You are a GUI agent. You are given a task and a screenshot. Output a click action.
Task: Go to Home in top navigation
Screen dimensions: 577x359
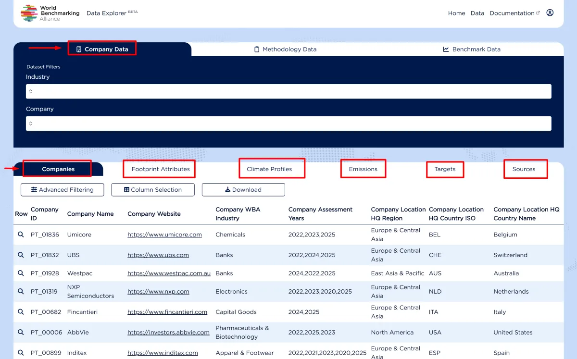click(456, 13)
